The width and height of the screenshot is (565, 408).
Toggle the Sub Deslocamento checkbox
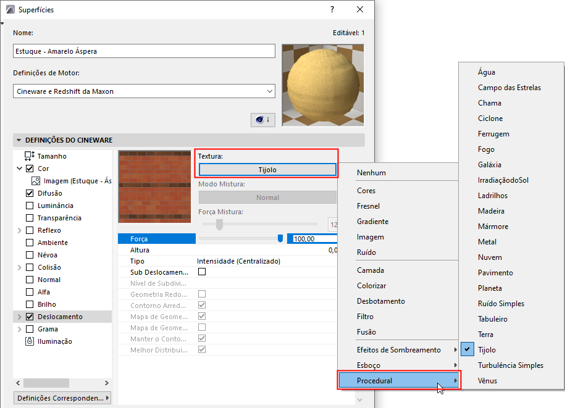tap(202, 272)
